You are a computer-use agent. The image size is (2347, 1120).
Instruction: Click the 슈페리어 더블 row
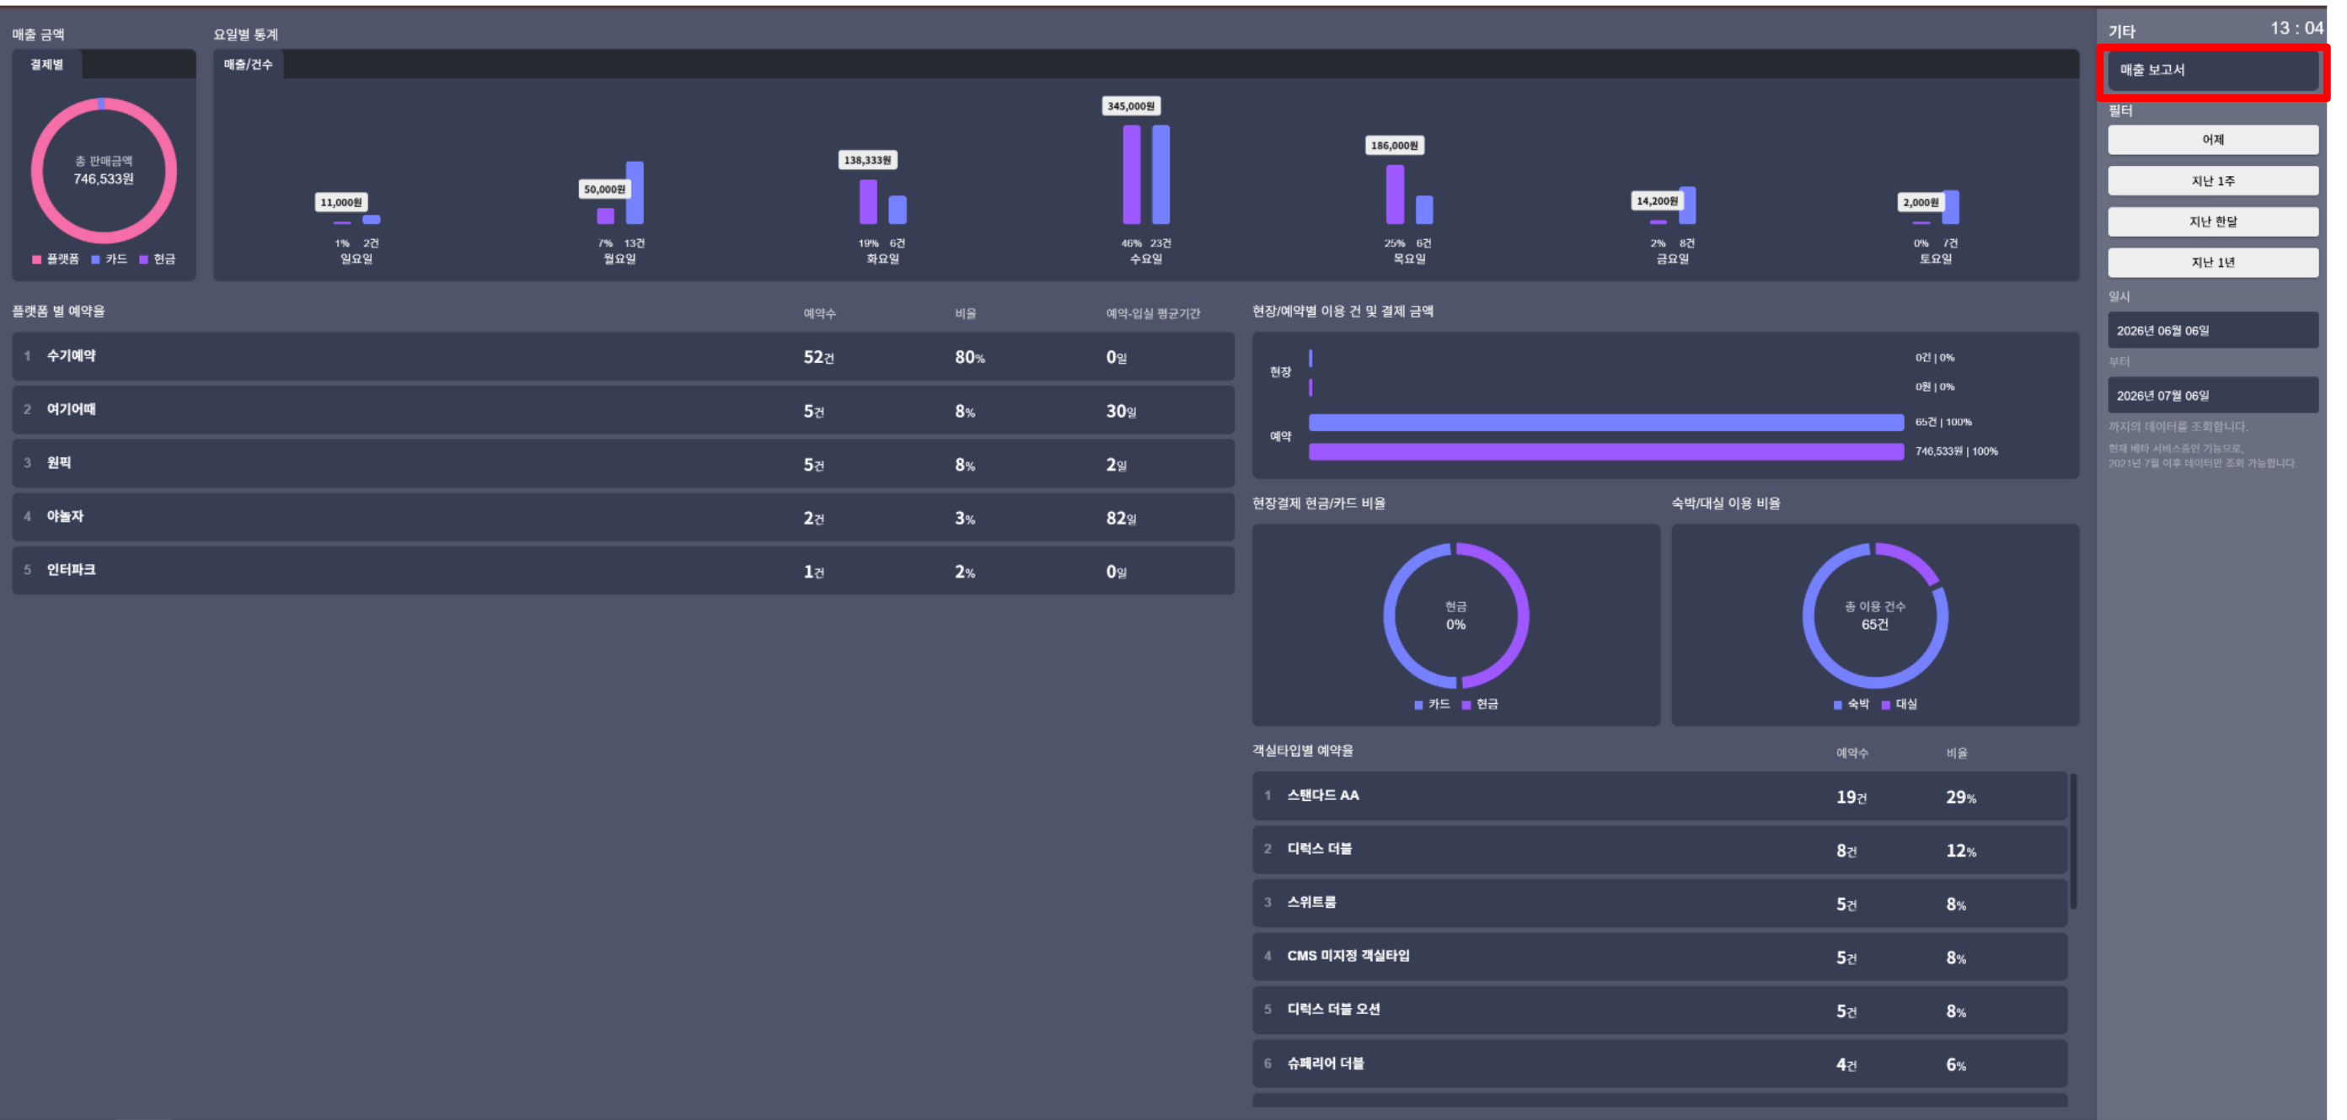(1659, 1064)
